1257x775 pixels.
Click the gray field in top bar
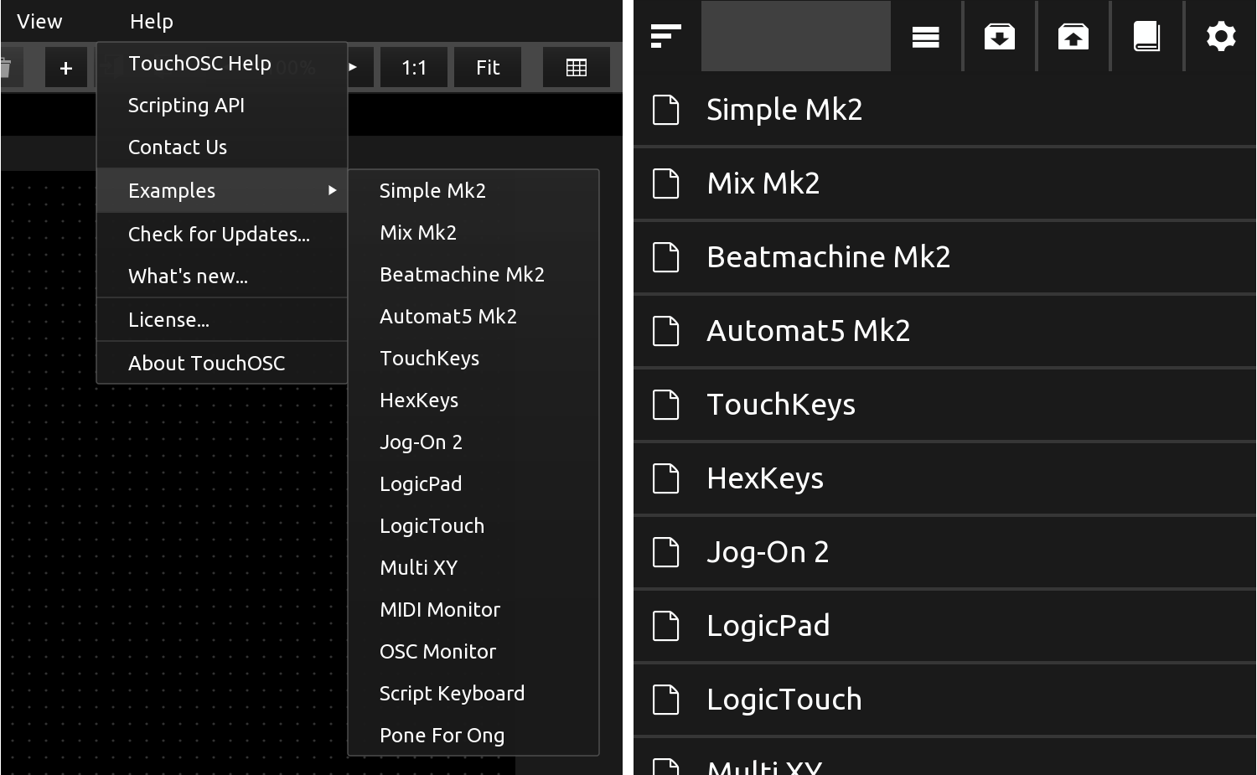[x=795, y=36]
